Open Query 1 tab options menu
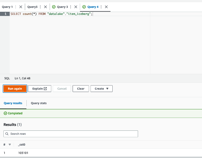202x158 pixels. [x=16, y=7]
